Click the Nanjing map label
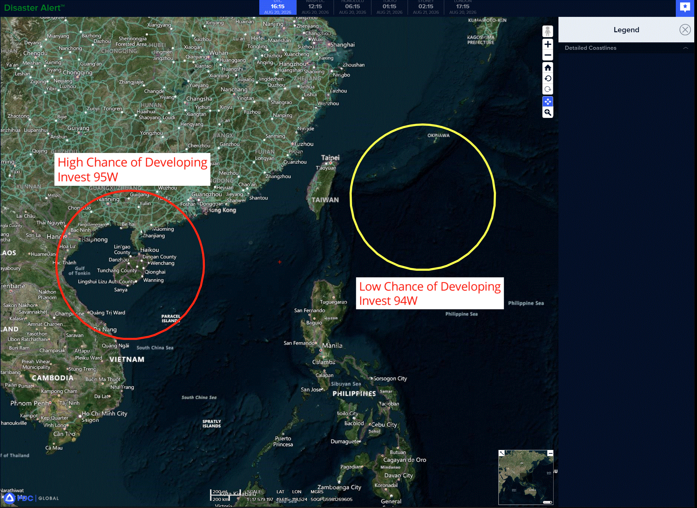This screenshot has height=508, width=697. [273, 24]
